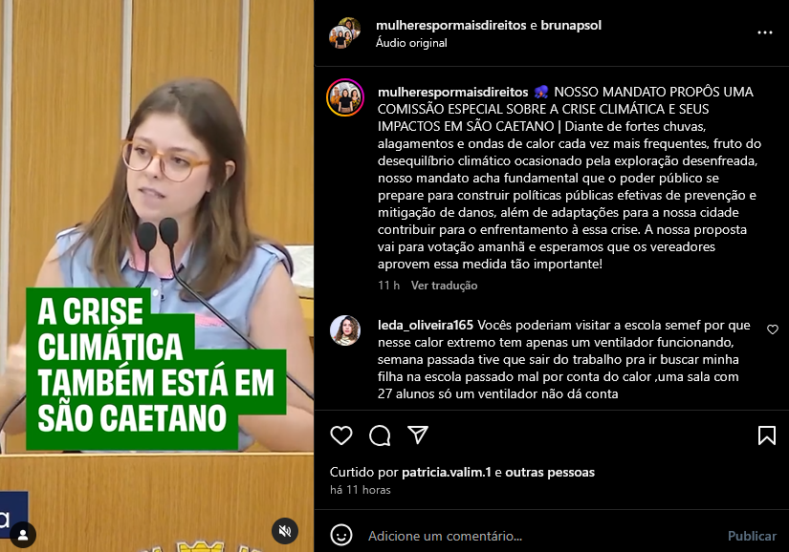
Task: Open the mulherespormaisdireitos caption avatar
Action: pos(345,97)
